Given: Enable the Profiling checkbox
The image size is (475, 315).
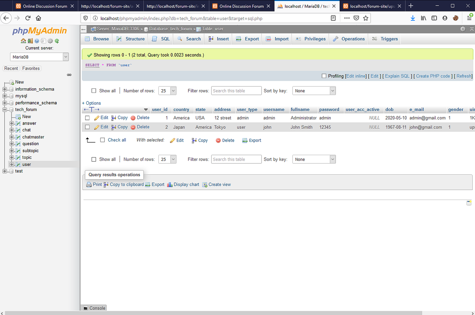Looking at the screenshot, I should click(324, 76).
